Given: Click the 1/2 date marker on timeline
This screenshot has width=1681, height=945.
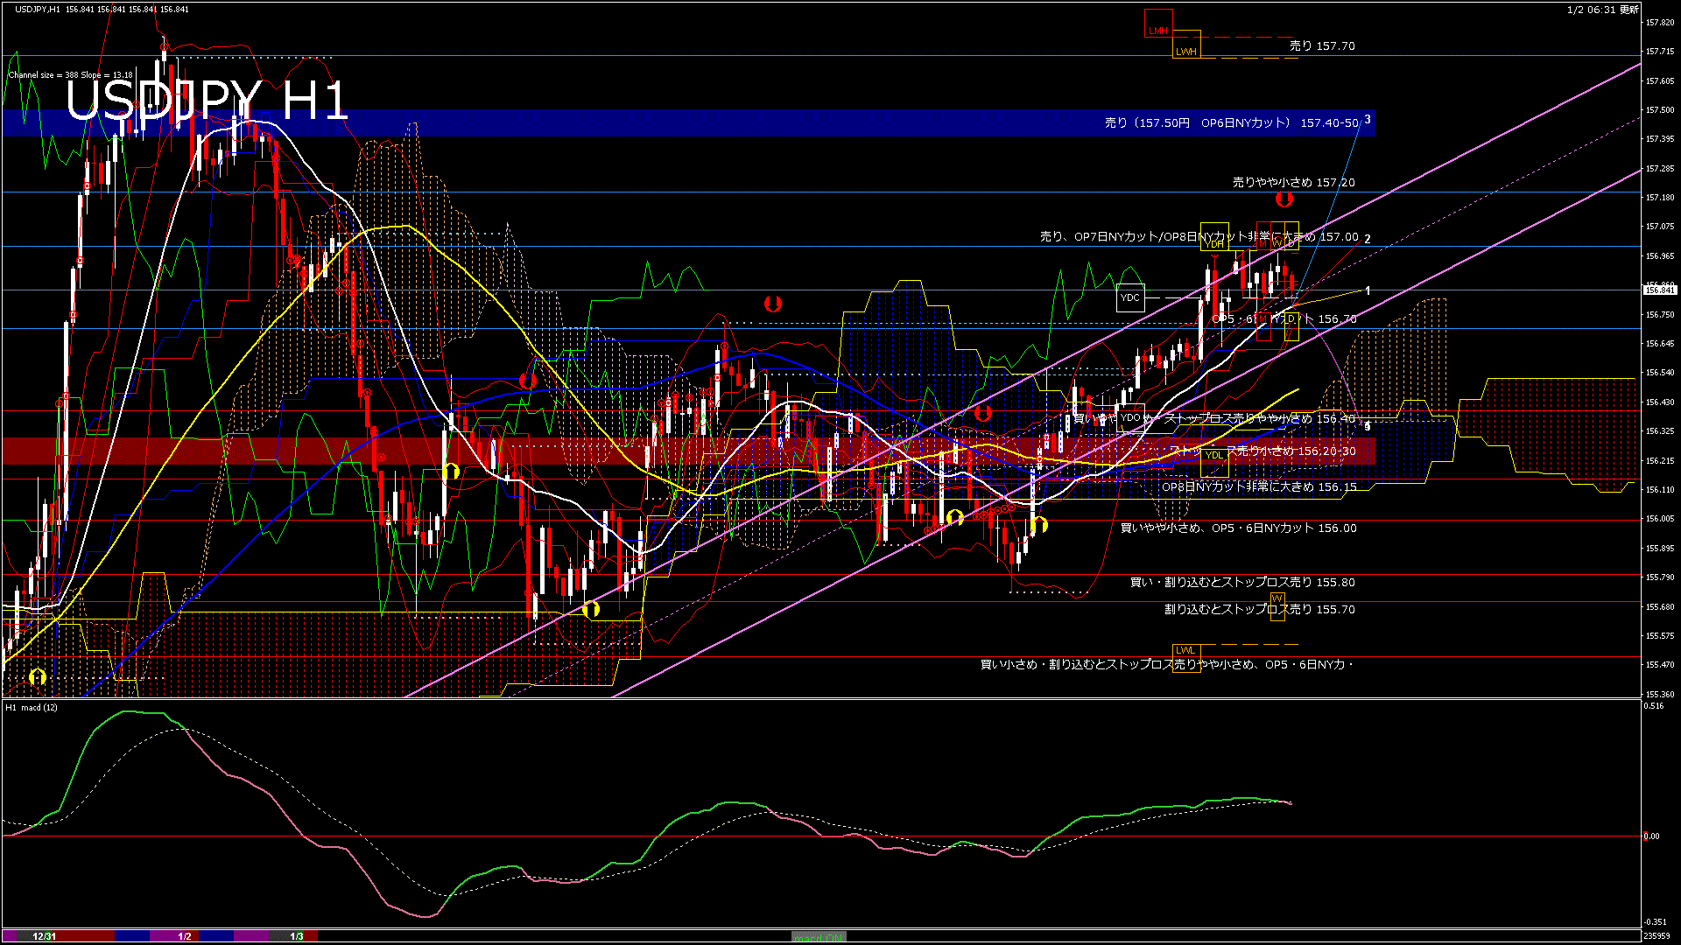Looking at the screenshot, I should (x=185, y=936).
